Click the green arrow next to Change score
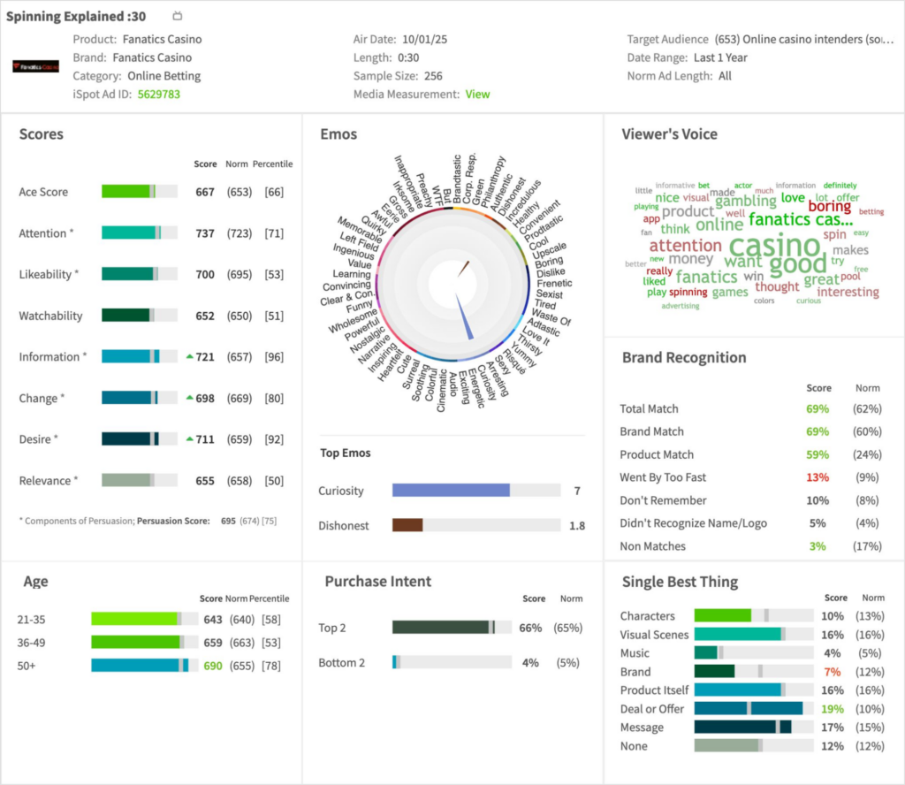905x785 pixels. (x=189, y=399)
